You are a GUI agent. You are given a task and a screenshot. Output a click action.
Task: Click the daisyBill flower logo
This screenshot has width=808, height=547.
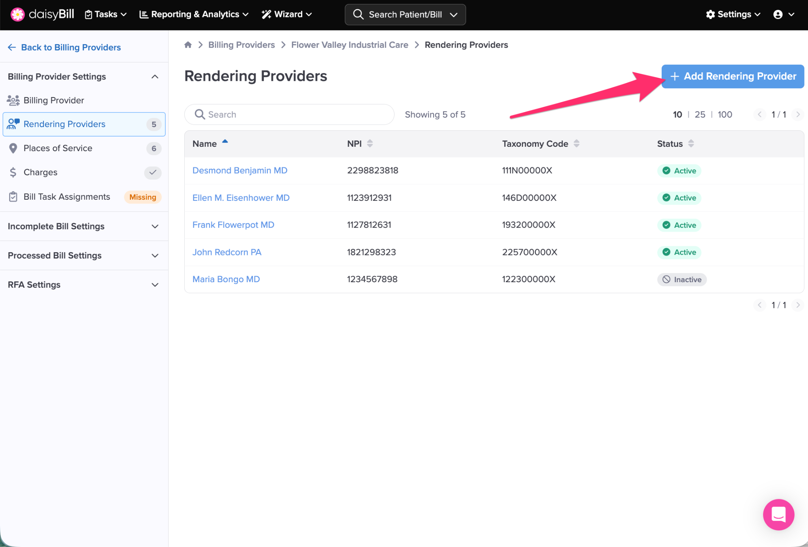17,15
